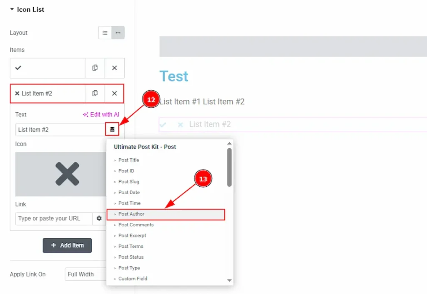Switch layout to default list view
This screenshot has width=427, height=294.
[x=105, y=33]
